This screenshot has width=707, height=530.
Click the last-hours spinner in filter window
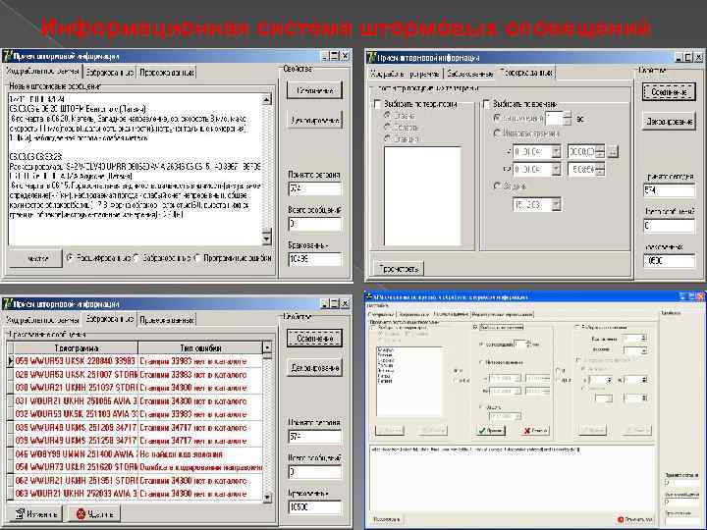[x=568, y=119]
